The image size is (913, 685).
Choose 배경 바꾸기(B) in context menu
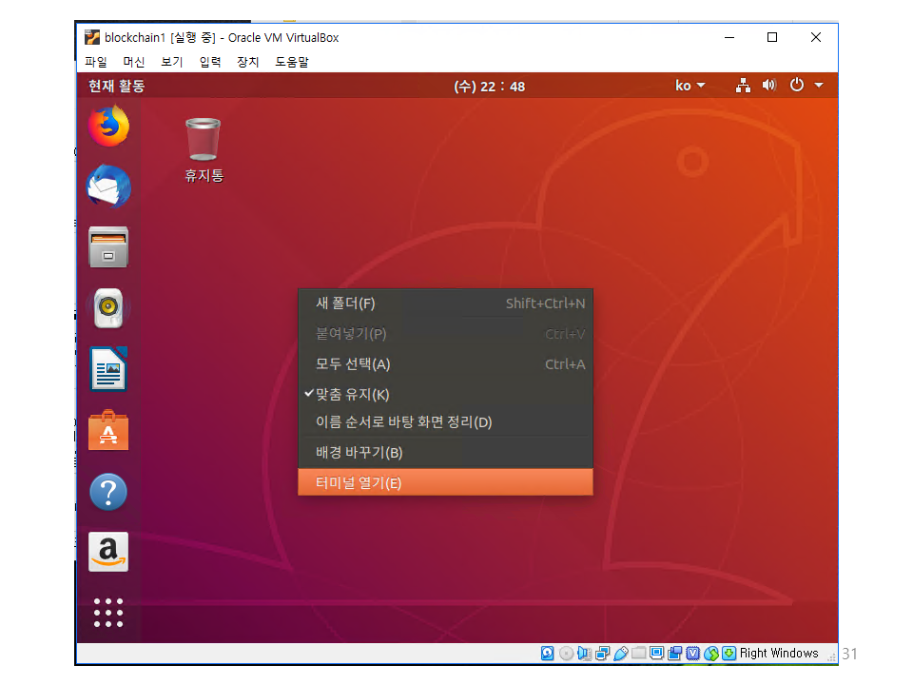coord(445,453)
